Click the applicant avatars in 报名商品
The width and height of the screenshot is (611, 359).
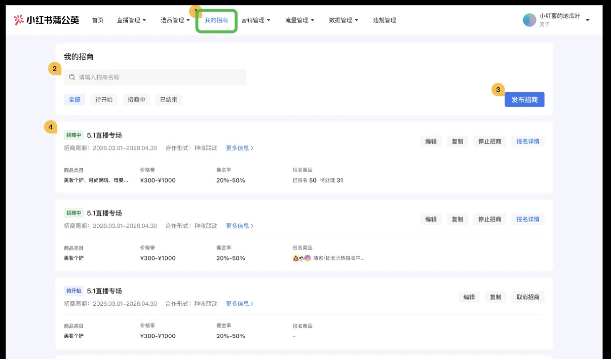[x=302, y=258]
